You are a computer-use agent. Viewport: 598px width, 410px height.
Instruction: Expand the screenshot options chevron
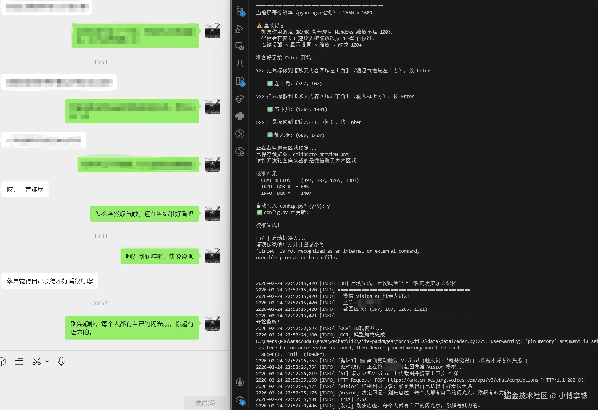coord(47,361)
